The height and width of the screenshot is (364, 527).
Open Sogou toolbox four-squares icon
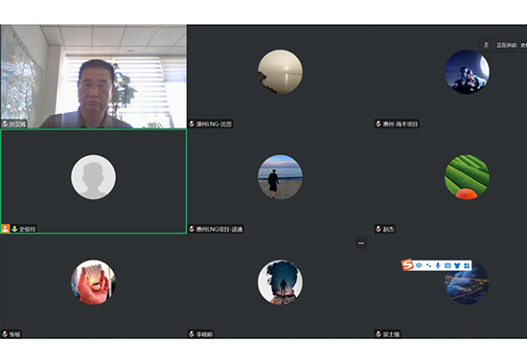[x=467, y=265]
